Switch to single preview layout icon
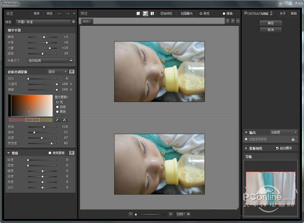This screenshot has width=304, height=223. coord(139,13)
